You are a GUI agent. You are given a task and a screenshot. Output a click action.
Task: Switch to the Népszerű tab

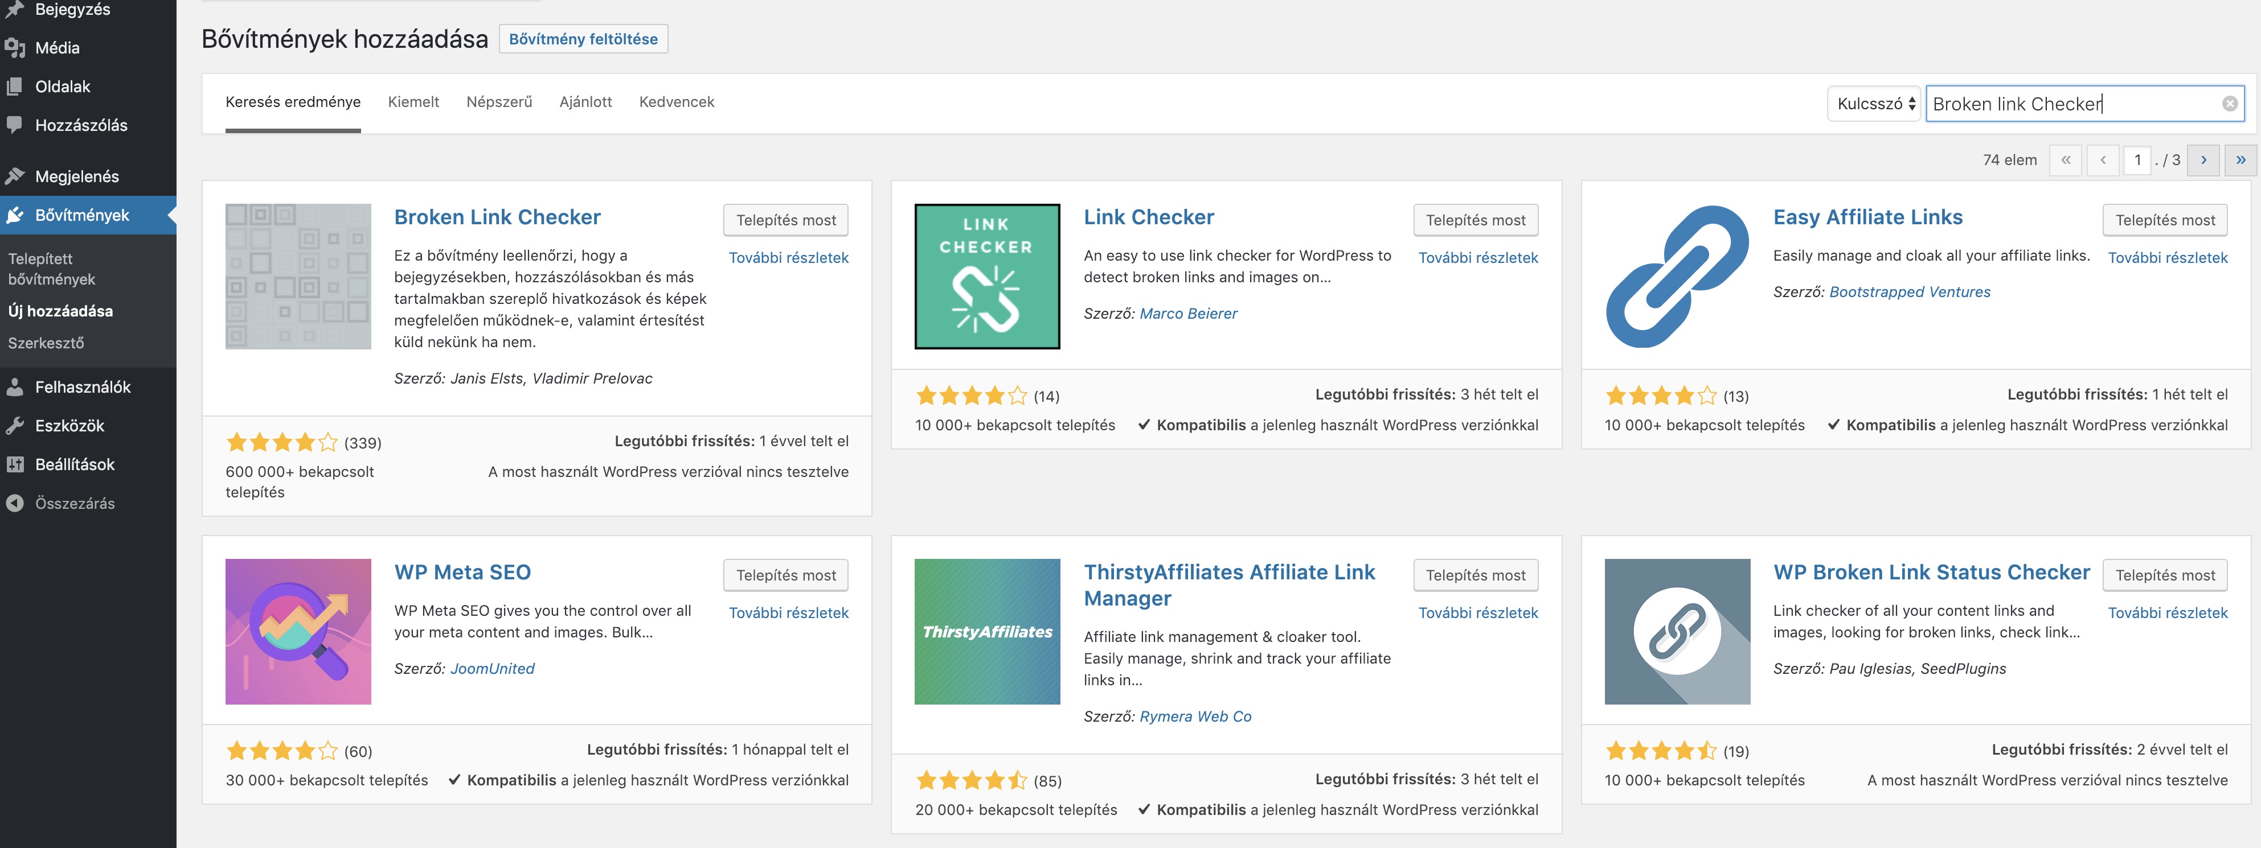click(499, 102)
